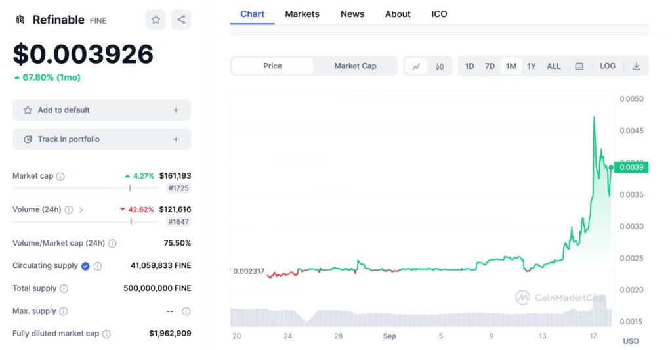Screen dimensions: 672x350
Task: Click info icon next to Volume (24h)
Action: point(68,209)
